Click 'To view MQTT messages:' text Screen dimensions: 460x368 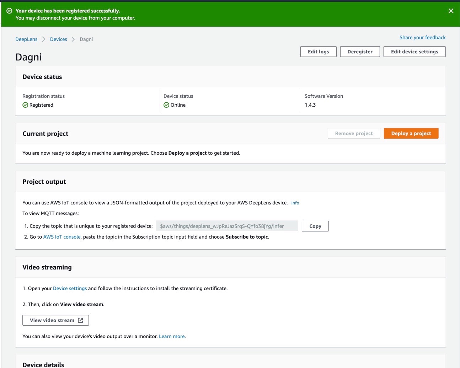(x=50, y=214)
